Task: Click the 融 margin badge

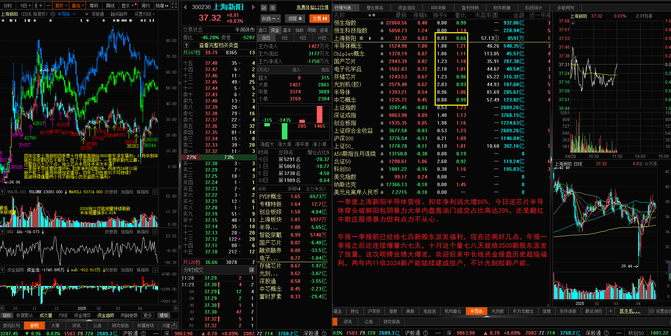Action: point(264,8)
